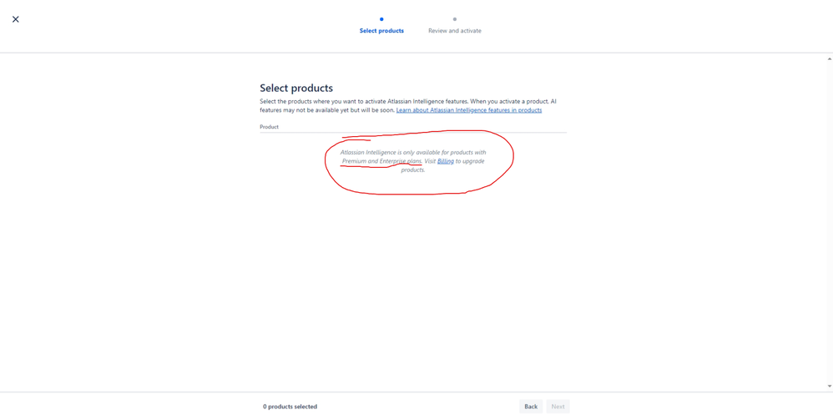Open the Learn about Atlassian Intelligence features link
833x420 pixels.
[x=469, y=110]
